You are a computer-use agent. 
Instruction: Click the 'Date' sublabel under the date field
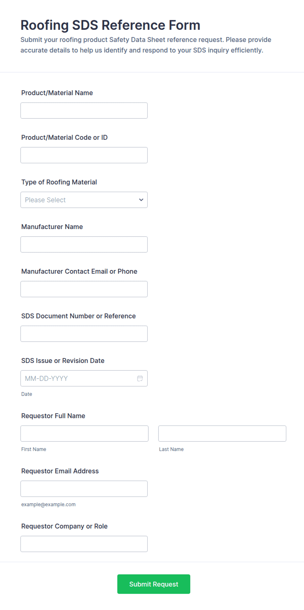[26, 394]
